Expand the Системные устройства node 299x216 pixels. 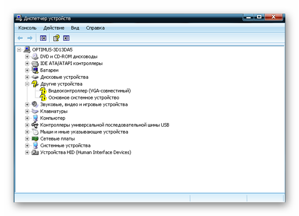(27, 146)
